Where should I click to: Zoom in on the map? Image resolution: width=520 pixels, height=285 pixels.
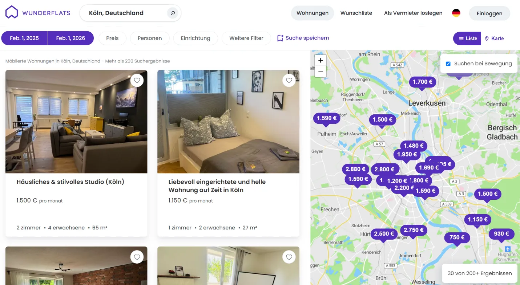321,61
